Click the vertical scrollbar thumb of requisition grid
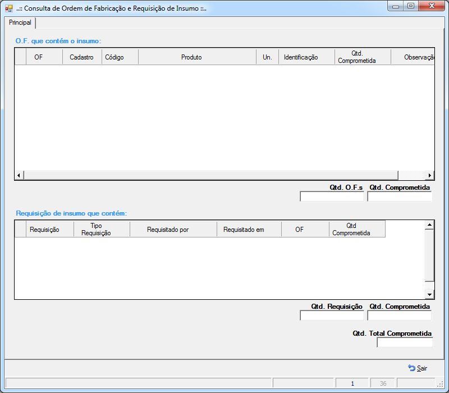Screen dimensions: 449x393 point(429,255)
